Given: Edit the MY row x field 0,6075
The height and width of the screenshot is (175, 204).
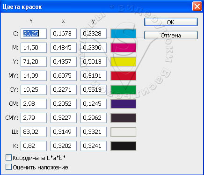Looking at the screenshot, I should pyautogui.click(x=64, y=76).
